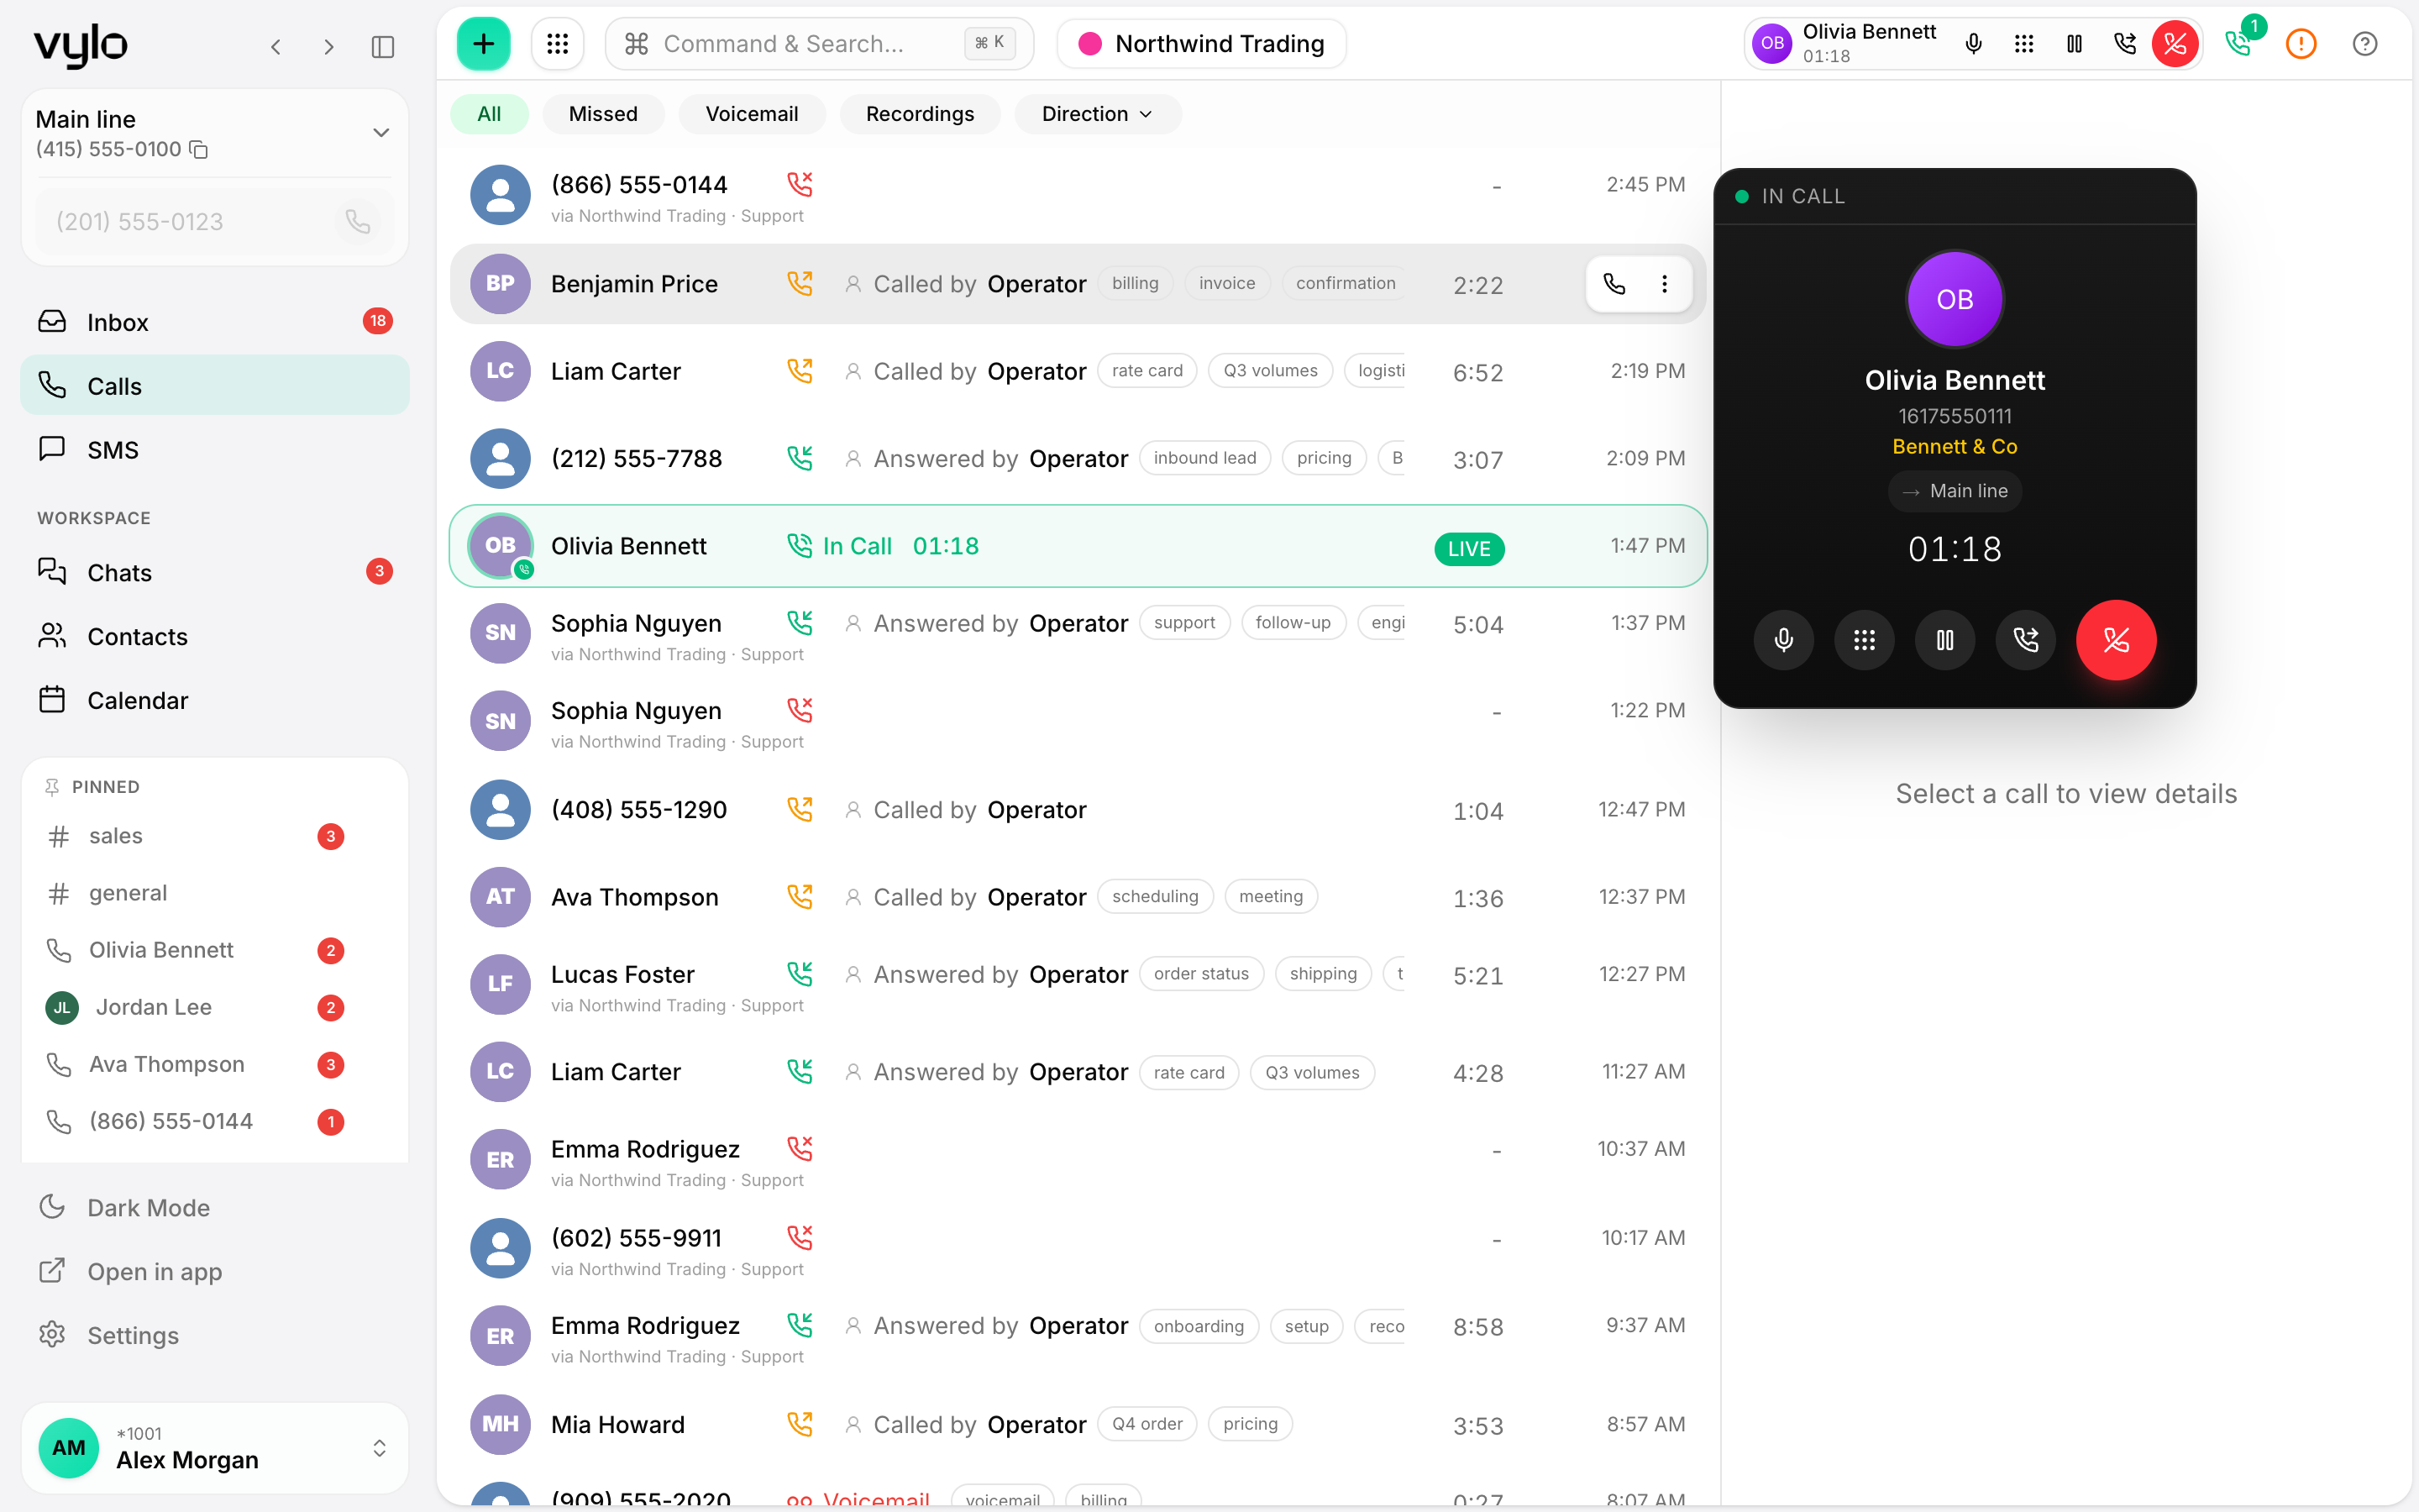Collapse the sidebar panel icon
The height and width of the screenshot is (1512, 2419).
click(x=383, y=47)
